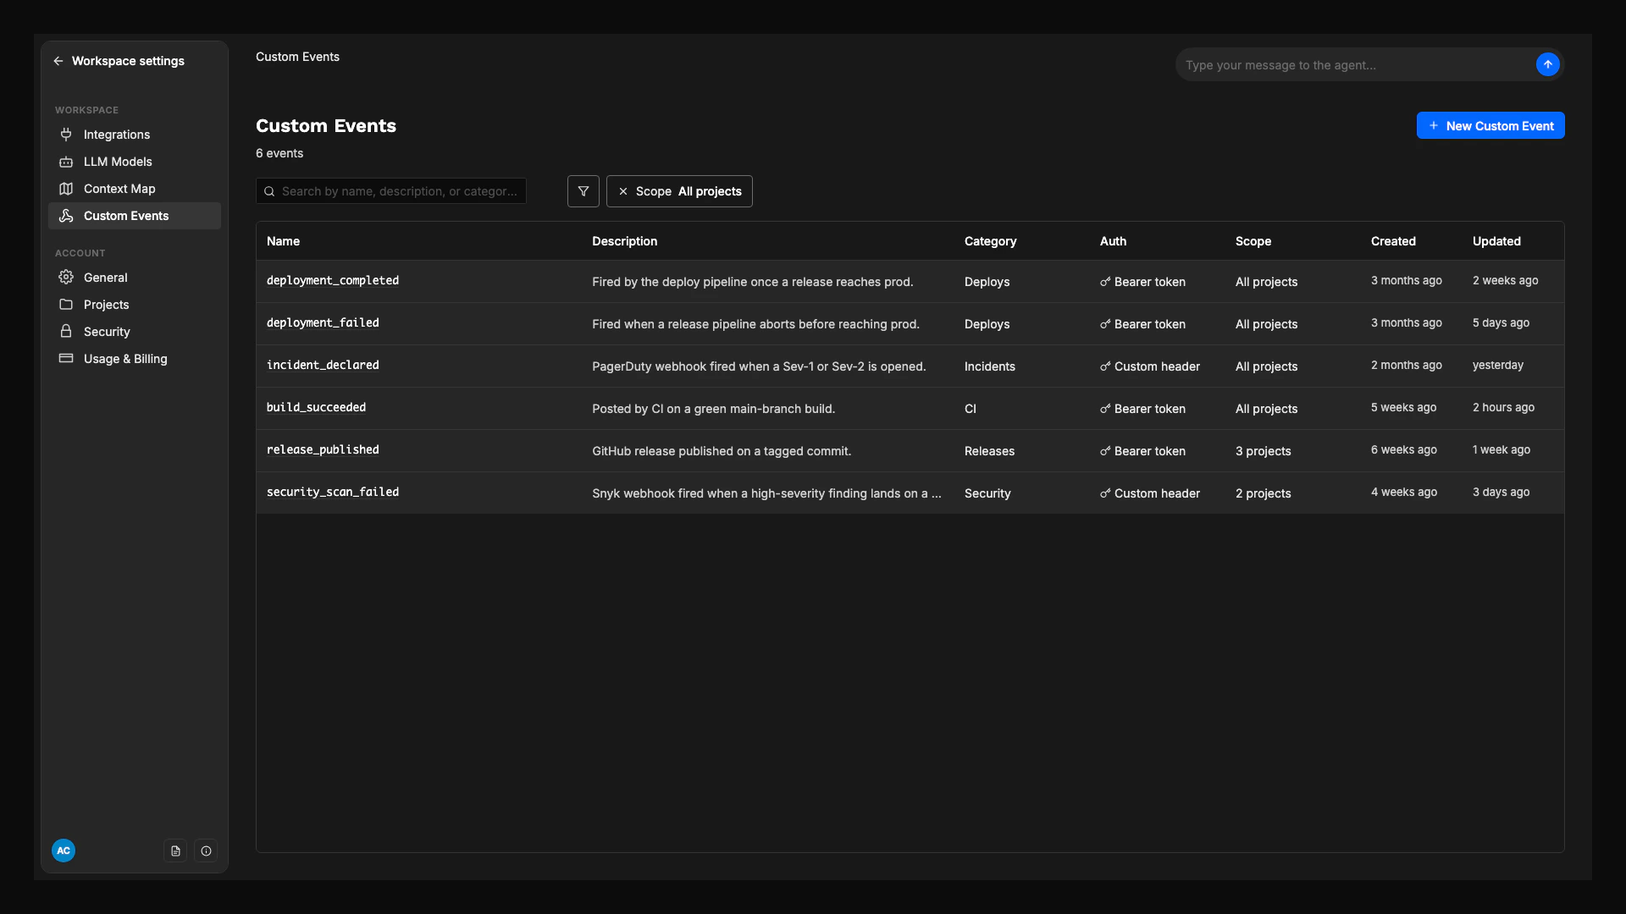Click the Releases category cell

(x=989, y=451)
